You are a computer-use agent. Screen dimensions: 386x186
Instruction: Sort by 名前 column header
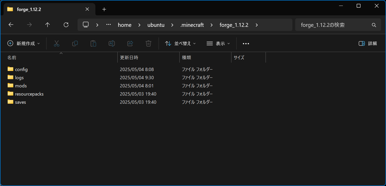pyautogui.click(x=12, y=58)
